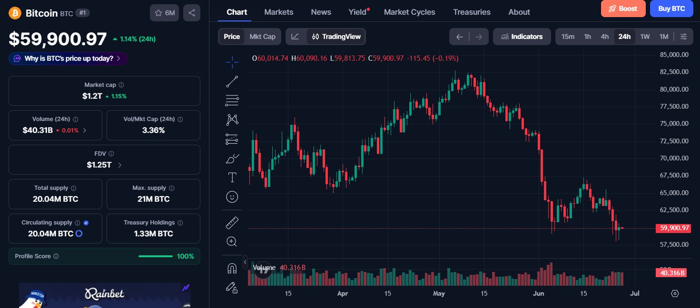Click the #1 rank badge
This screenshot has width=700, height=308.
(x=83, y=13)
